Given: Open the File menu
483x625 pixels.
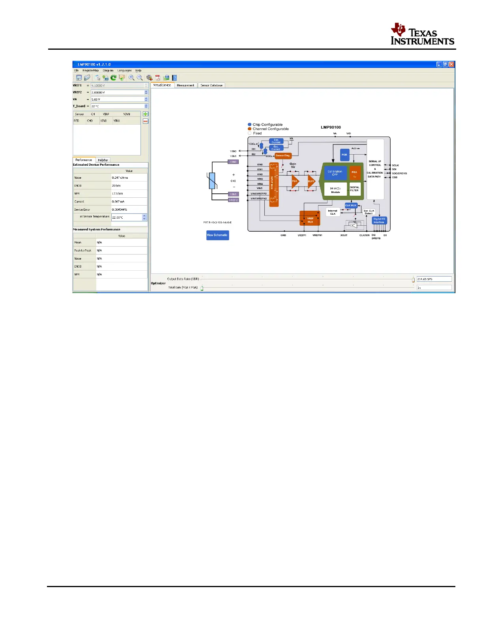Looking at the screenshot, I should pos(77,71).
